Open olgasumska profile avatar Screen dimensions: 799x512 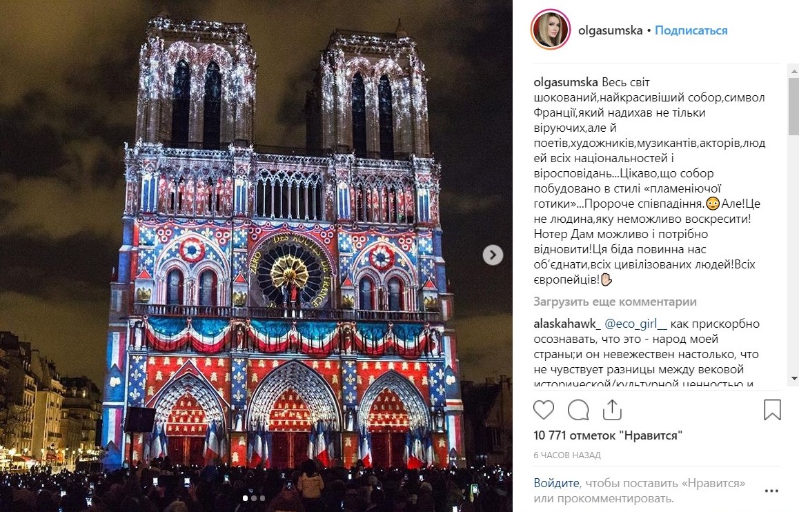tap(551, 30)
